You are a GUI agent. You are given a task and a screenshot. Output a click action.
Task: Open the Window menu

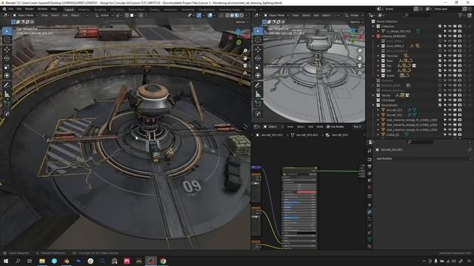coord(42,9)
